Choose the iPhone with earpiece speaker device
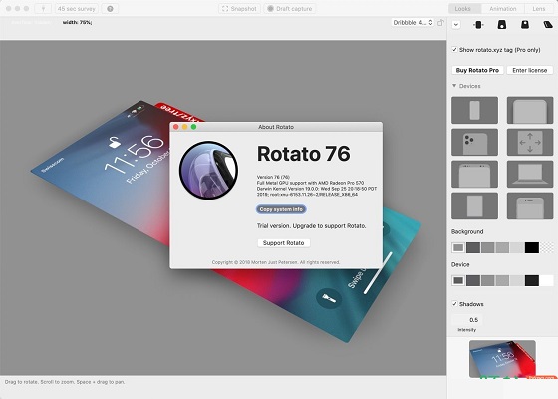558x399 pixels. pyautogui.click(x=530, y=205)
